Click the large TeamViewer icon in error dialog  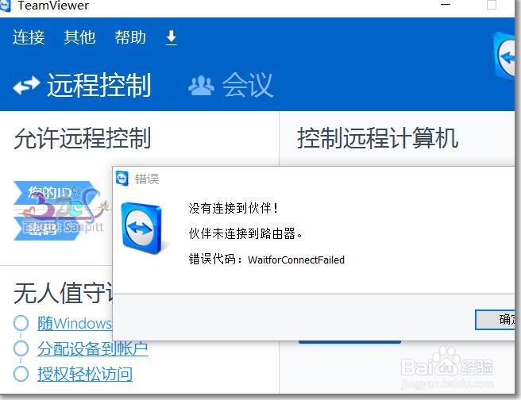click(x=142, y=229)
